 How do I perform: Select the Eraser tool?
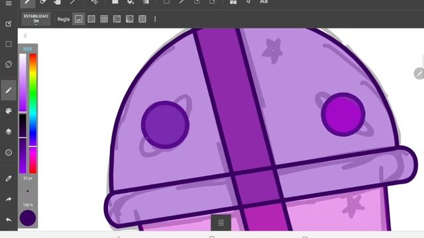(x=42, y=2)
